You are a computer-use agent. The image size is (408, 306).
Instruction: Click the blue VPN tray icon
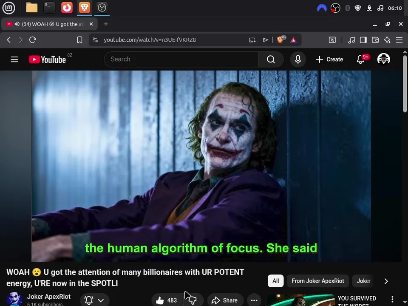pyautogui.click(x=322, y=8)
